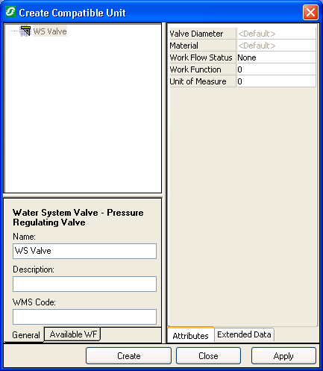Image resolution: width=323 pixels, height=371 pixels.
Task: Open the Valve Diameter value cell
Action: pos(277,34)
